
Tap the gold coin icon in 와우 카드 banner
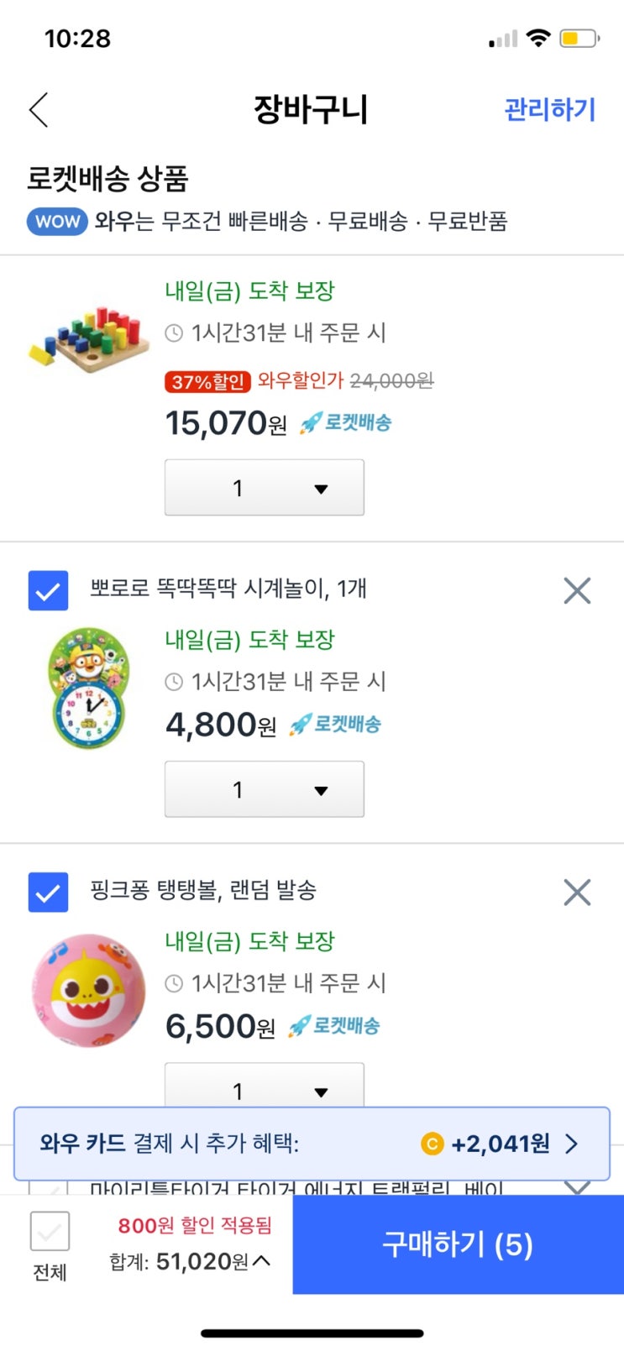tap(432, 1144)
